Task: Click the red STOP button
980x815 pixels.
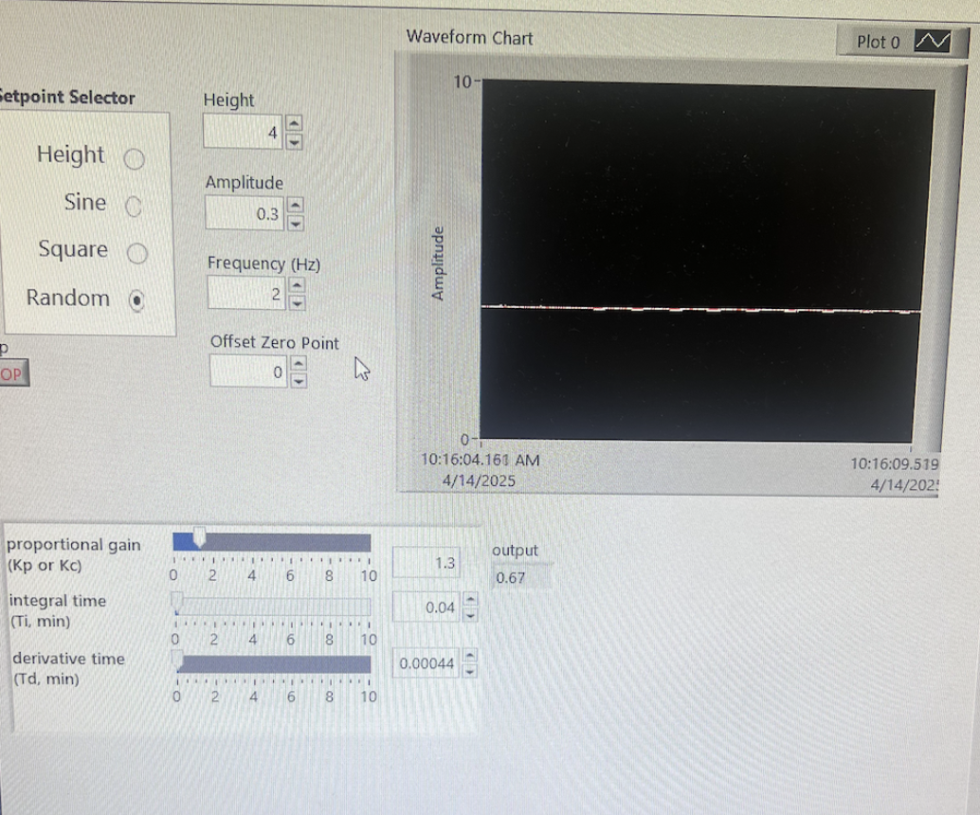Action: click(14, 374)
